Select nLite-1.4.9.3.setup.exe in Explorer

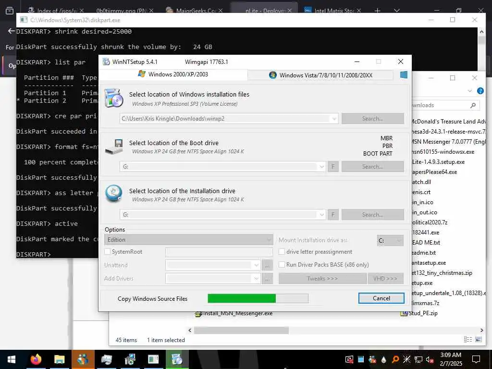click(x=438, y=162)
